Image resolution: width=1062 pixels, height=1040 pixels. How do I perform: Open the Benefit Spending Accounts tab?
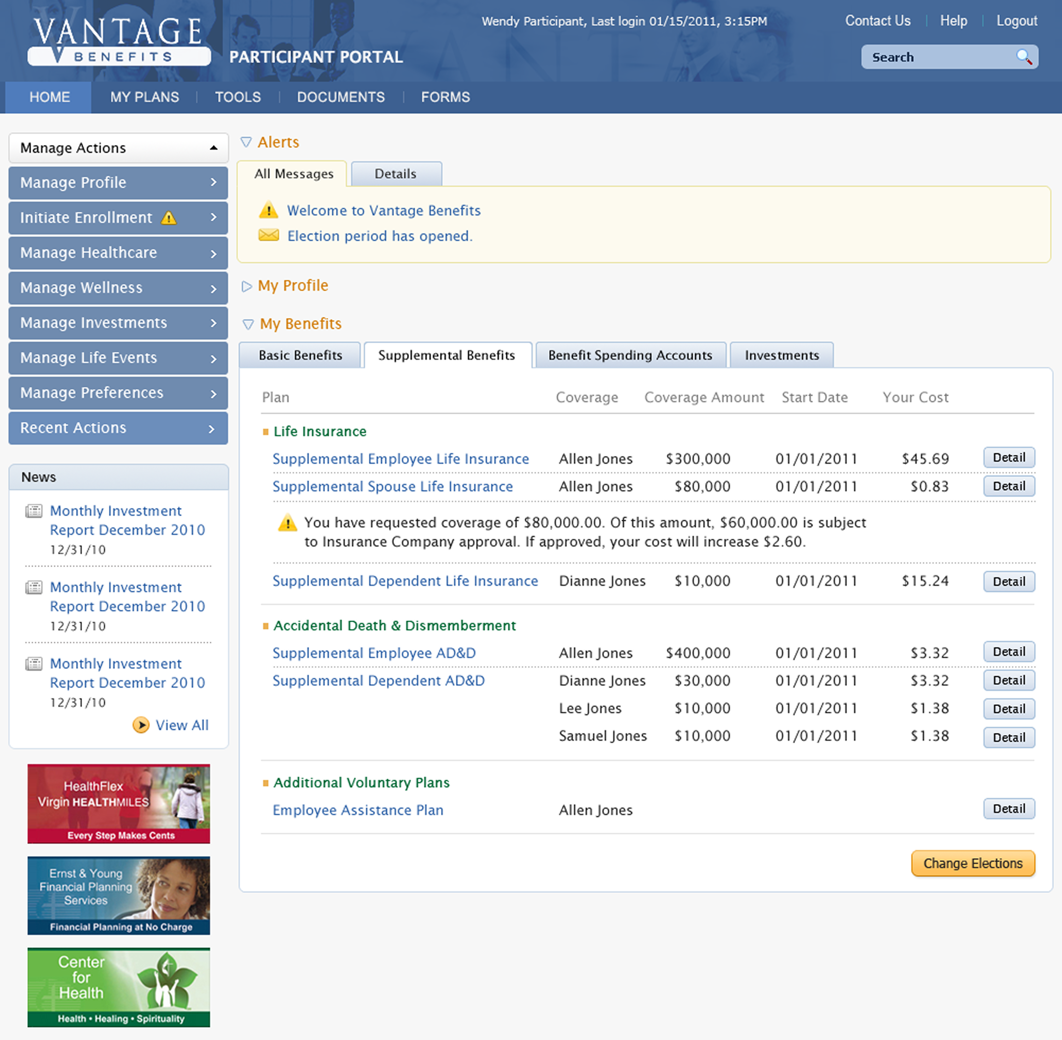(x=630, y=356)
